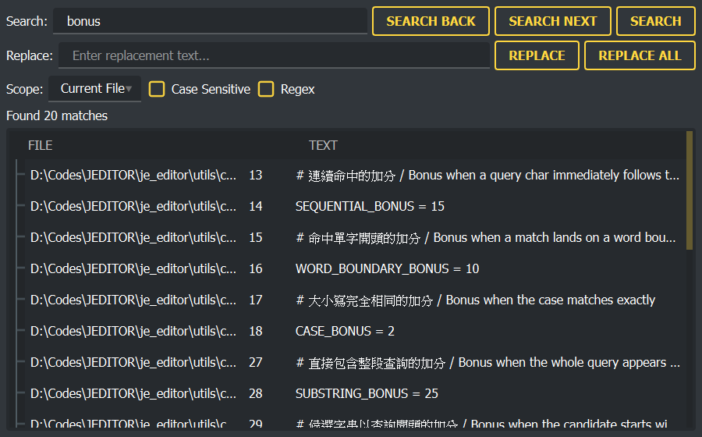
Task: Enable the Regex checkbox
Action: [x=266, y=89]
